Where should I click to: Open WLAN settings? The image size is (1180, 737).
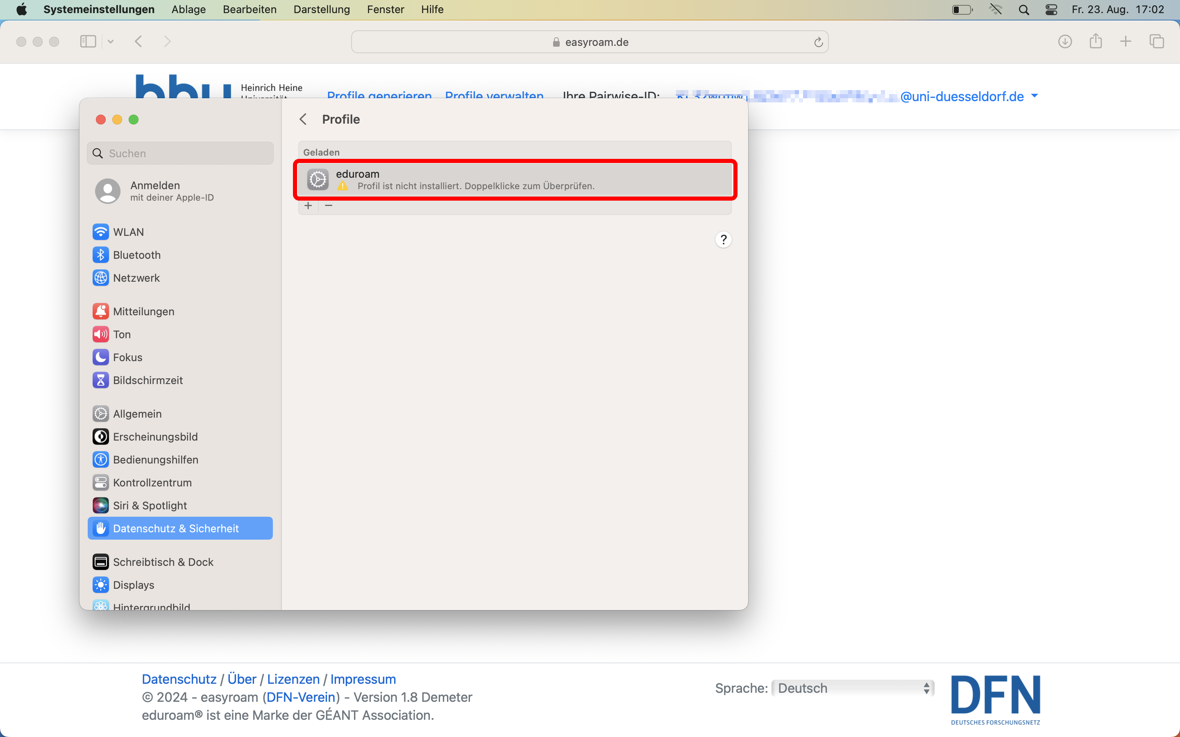(180, 232)
